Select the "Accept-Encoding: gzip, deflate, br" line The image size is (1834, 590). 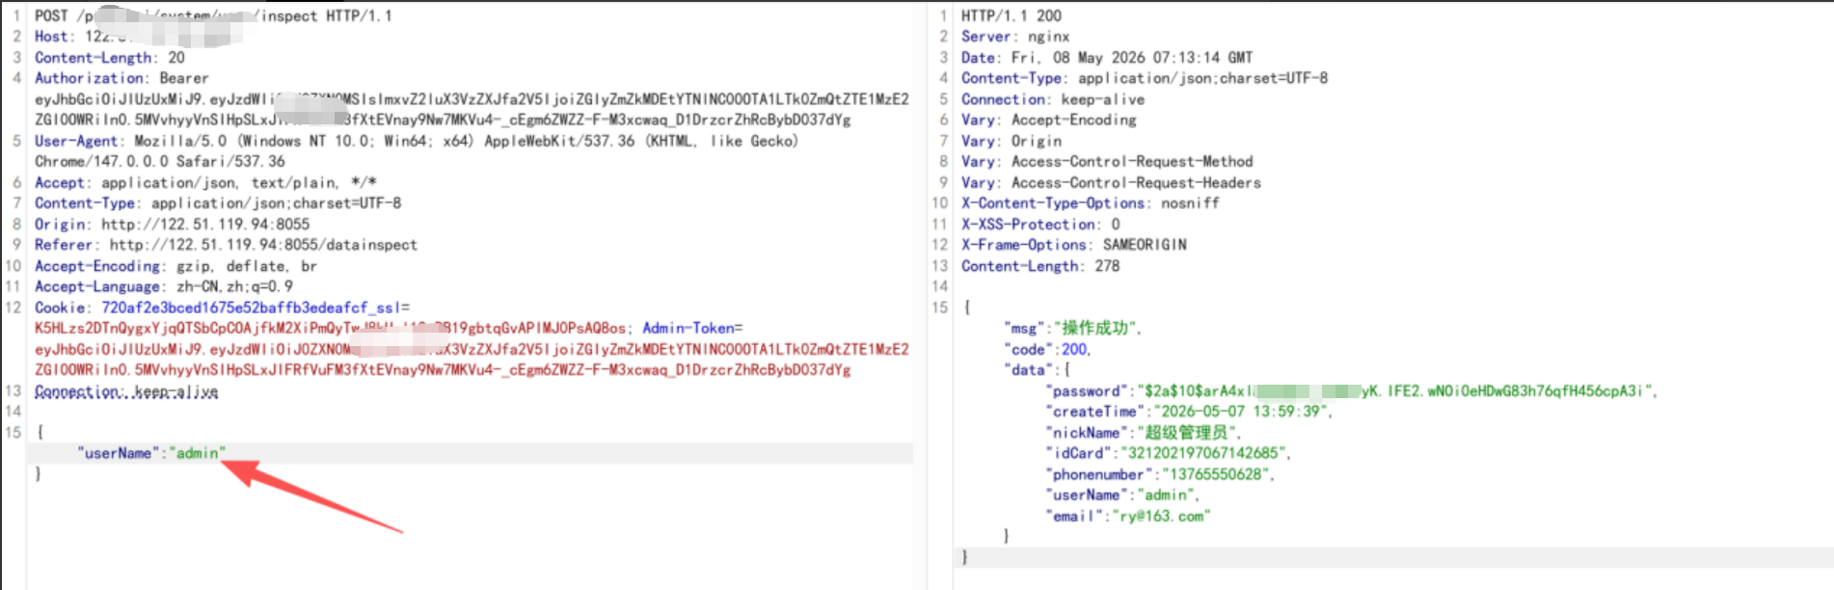tap(175, 266)
